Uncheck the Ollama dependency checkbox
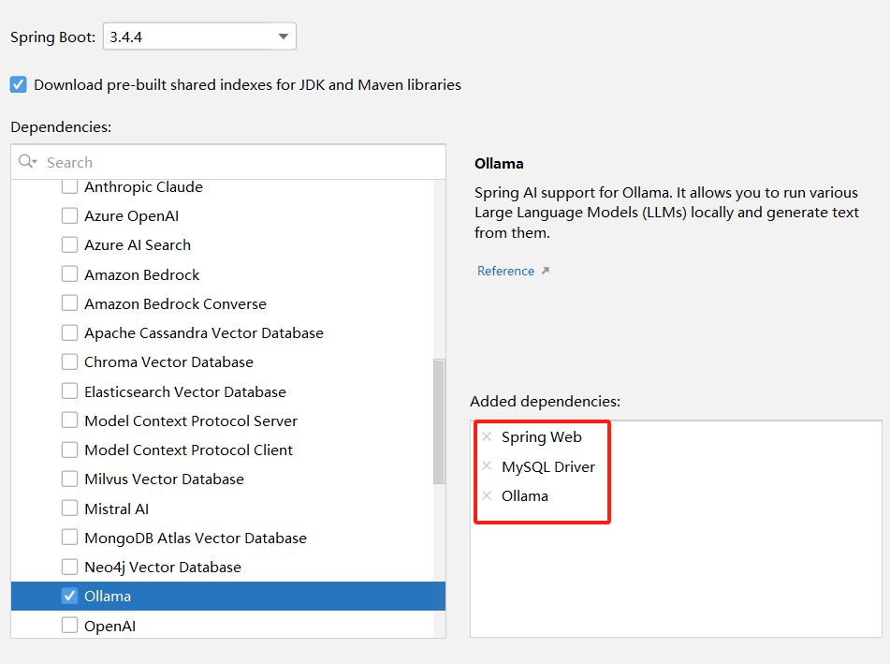 (x=69, y=596)
